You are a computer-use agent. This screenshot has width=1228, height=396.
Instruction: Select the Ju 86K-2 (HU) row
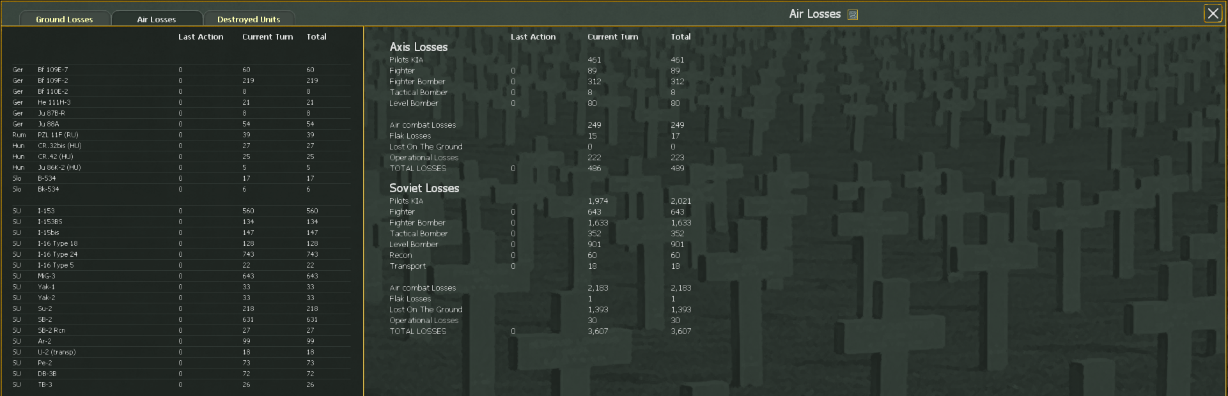[x=181, y=167]
